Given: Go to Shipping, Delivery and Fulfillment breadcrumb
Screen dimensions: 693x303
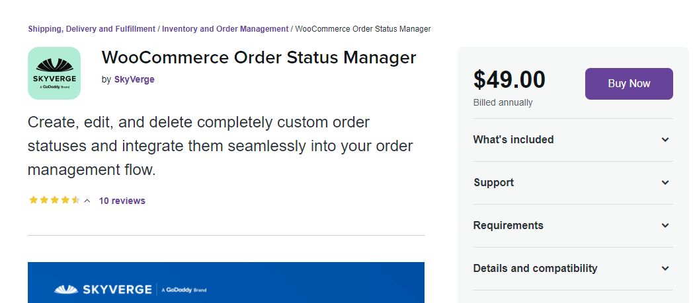Looking at the screenshot, I should (91, 29).
